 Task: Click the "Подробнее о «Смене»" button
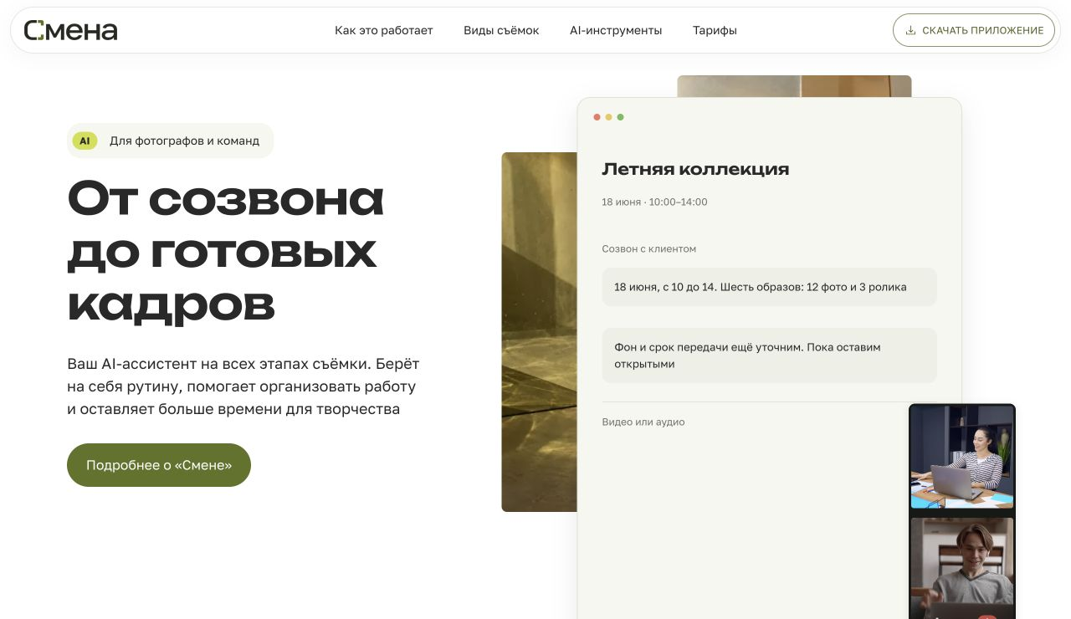pos(159,465)
